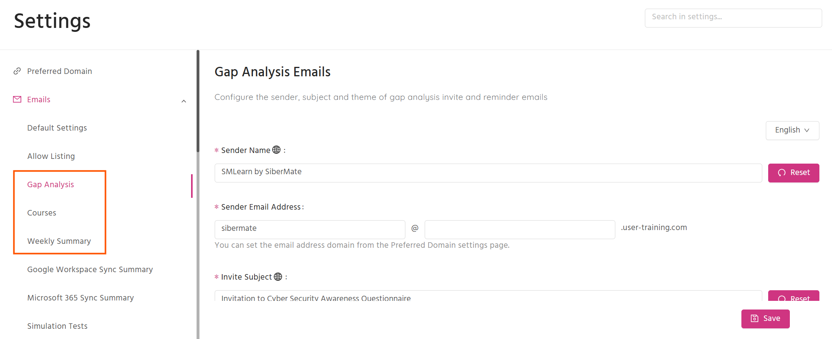Reset the Invite Subject field

[x=793, y=296]
